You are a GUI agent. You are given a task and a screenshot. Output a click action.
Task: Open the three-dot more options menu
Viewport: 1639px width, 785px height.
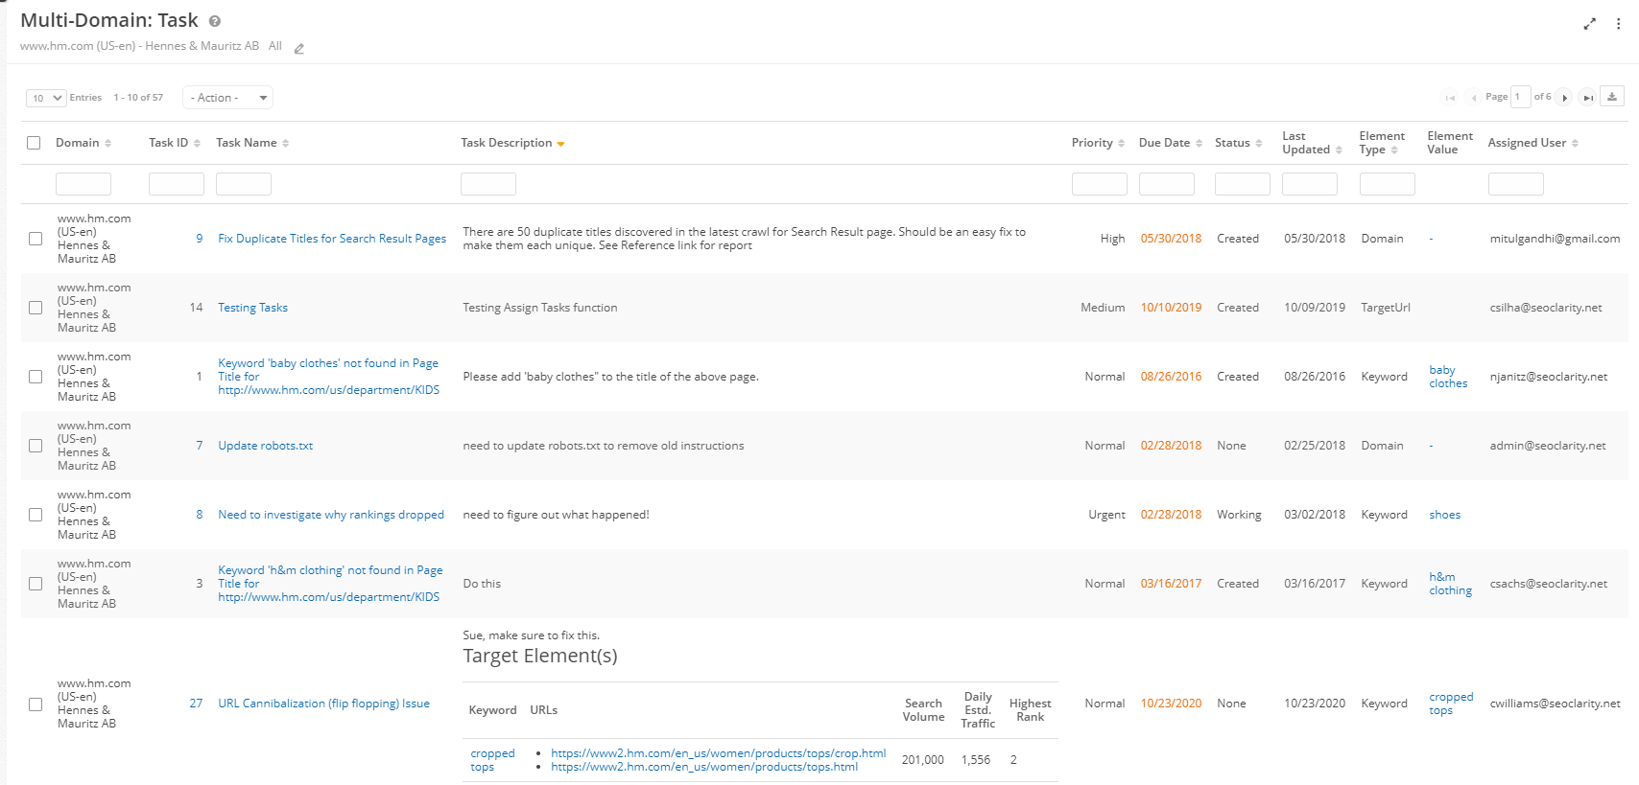pos(1618,24)
